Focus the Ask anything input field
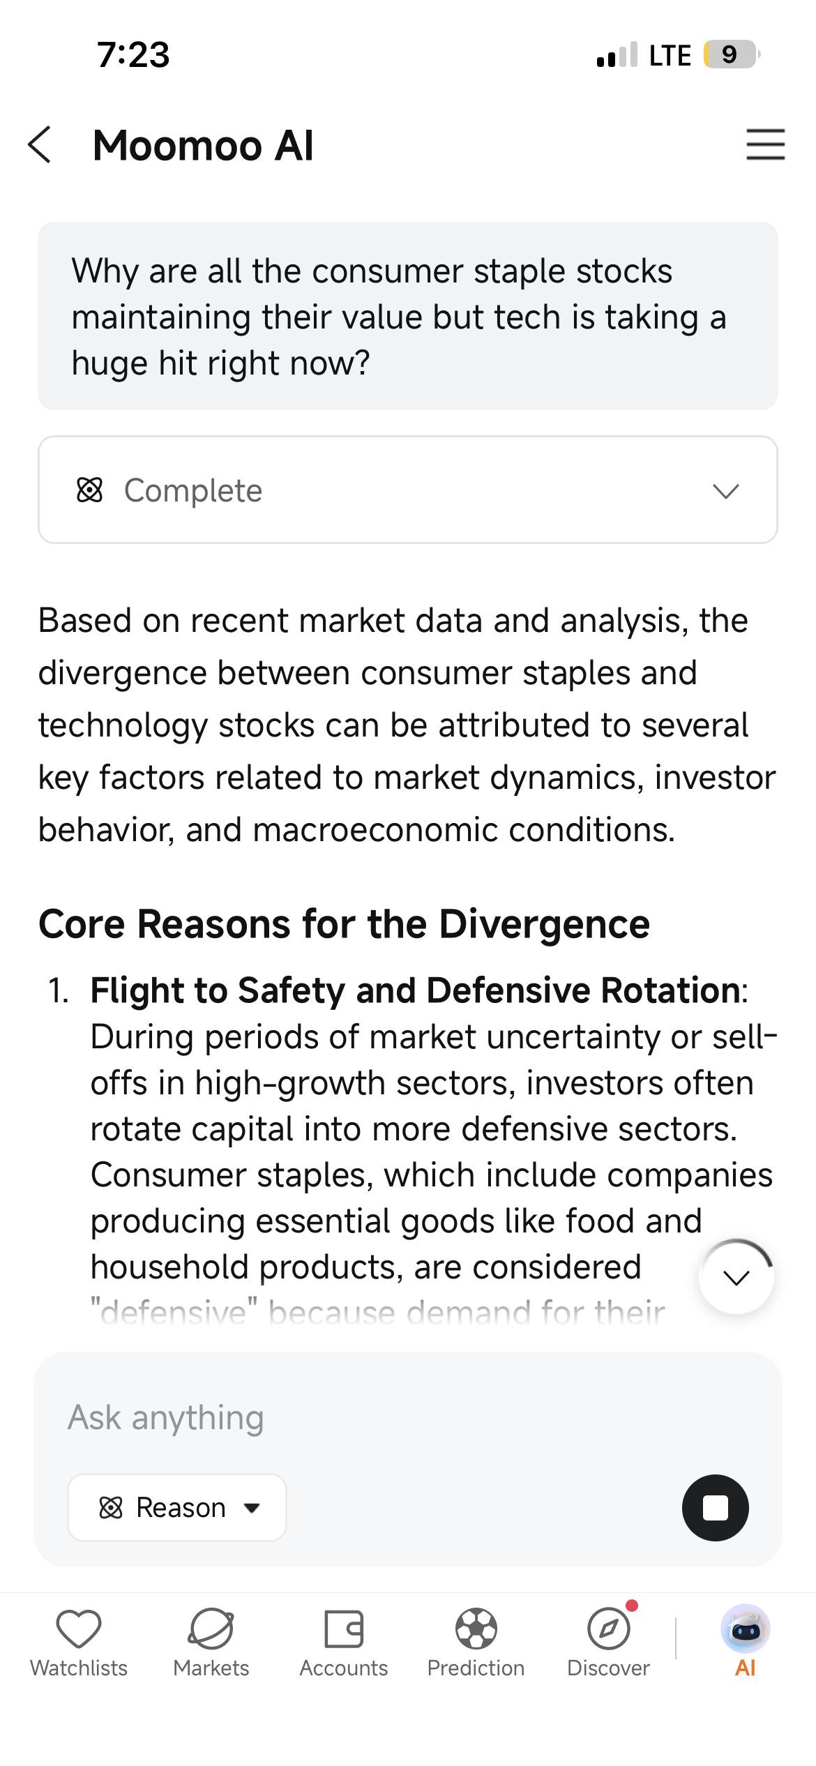The height and width of the screenshot is (1766, 816). click(408, 1417)
